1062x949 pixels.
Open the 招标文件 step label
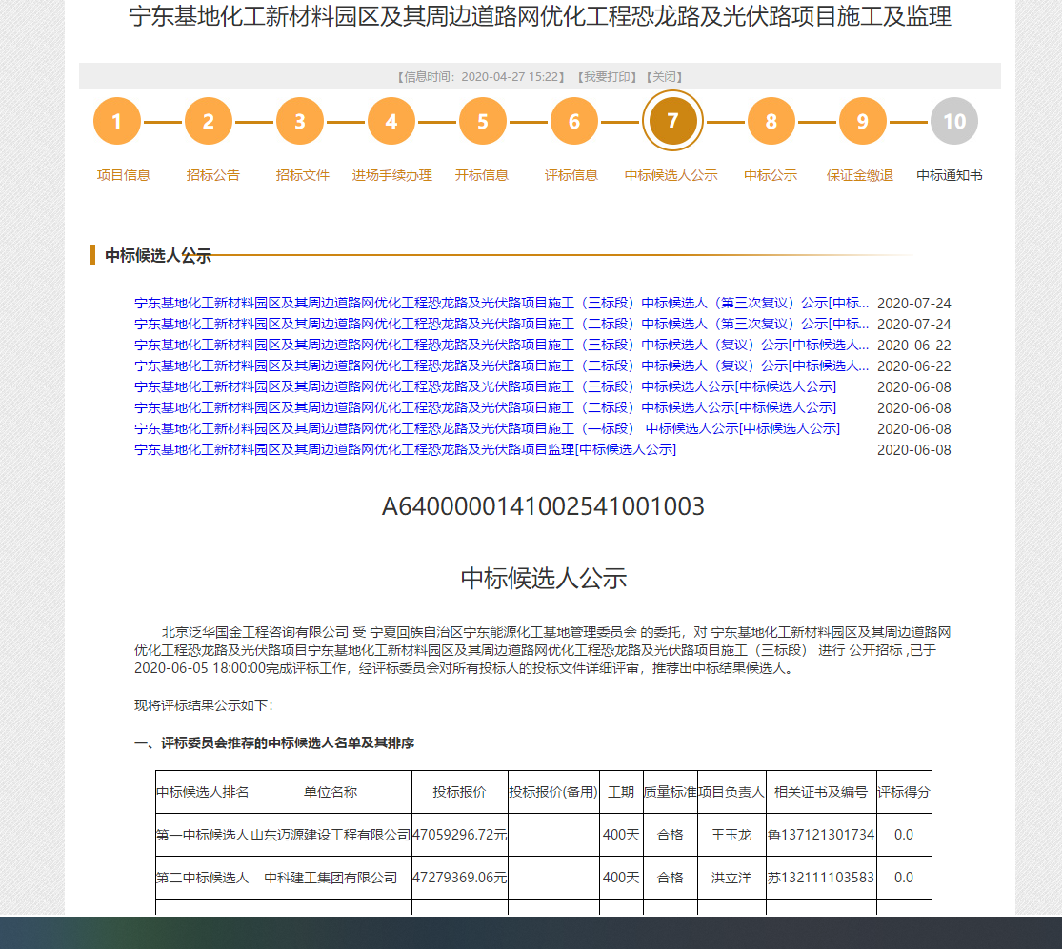303,175
